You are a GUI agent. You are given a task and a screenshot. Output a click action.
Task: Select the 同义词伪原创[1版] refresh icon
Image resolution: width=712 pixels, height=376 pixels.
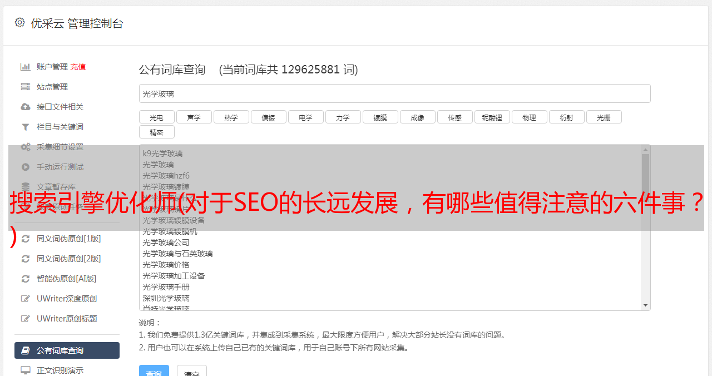click(x=26, y=239)
